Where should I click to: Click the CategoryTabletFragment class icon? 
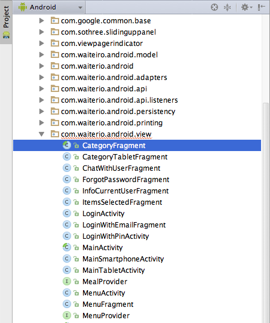[67, 157]
